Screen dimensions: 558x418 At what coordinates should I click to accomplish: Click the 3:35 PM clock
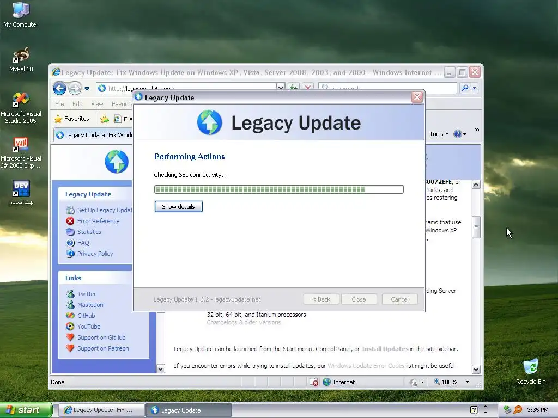click(x=537, y=410)
